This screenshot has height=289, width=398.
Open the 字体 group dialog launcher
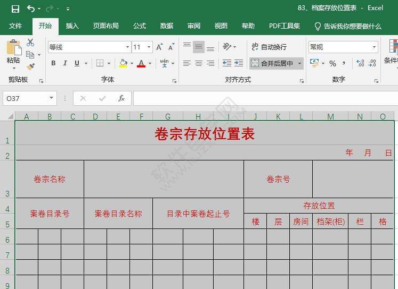click(174, 81)
